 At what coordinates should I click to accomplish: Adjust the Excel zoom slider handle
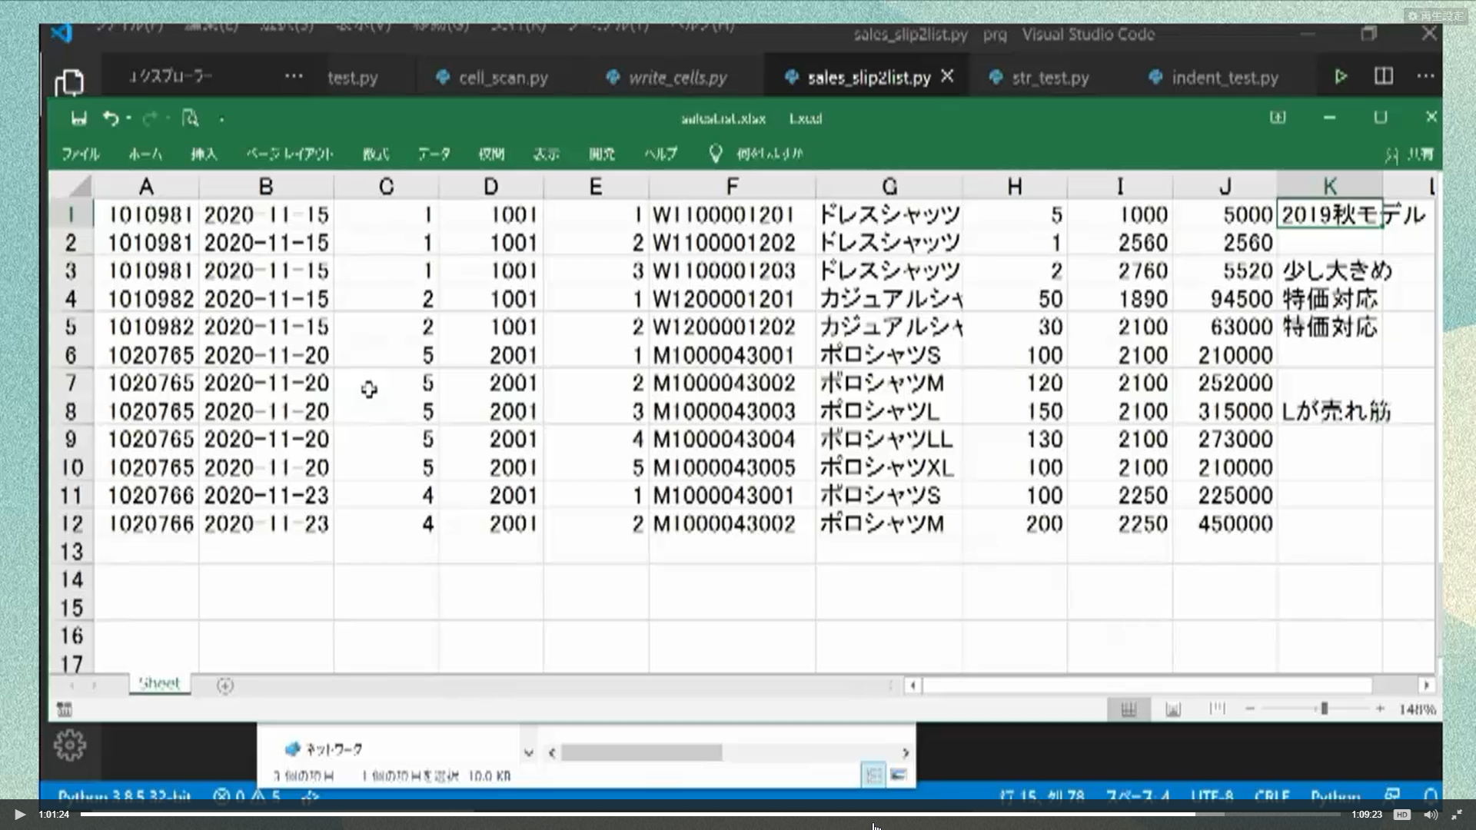point(1324,709)
